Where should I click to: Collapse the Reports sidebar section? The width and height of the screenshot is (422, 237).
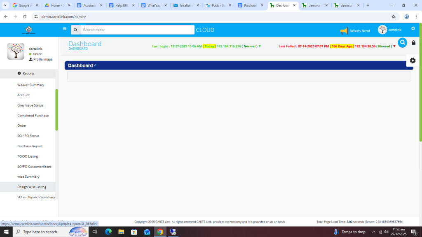click(28, 73)
